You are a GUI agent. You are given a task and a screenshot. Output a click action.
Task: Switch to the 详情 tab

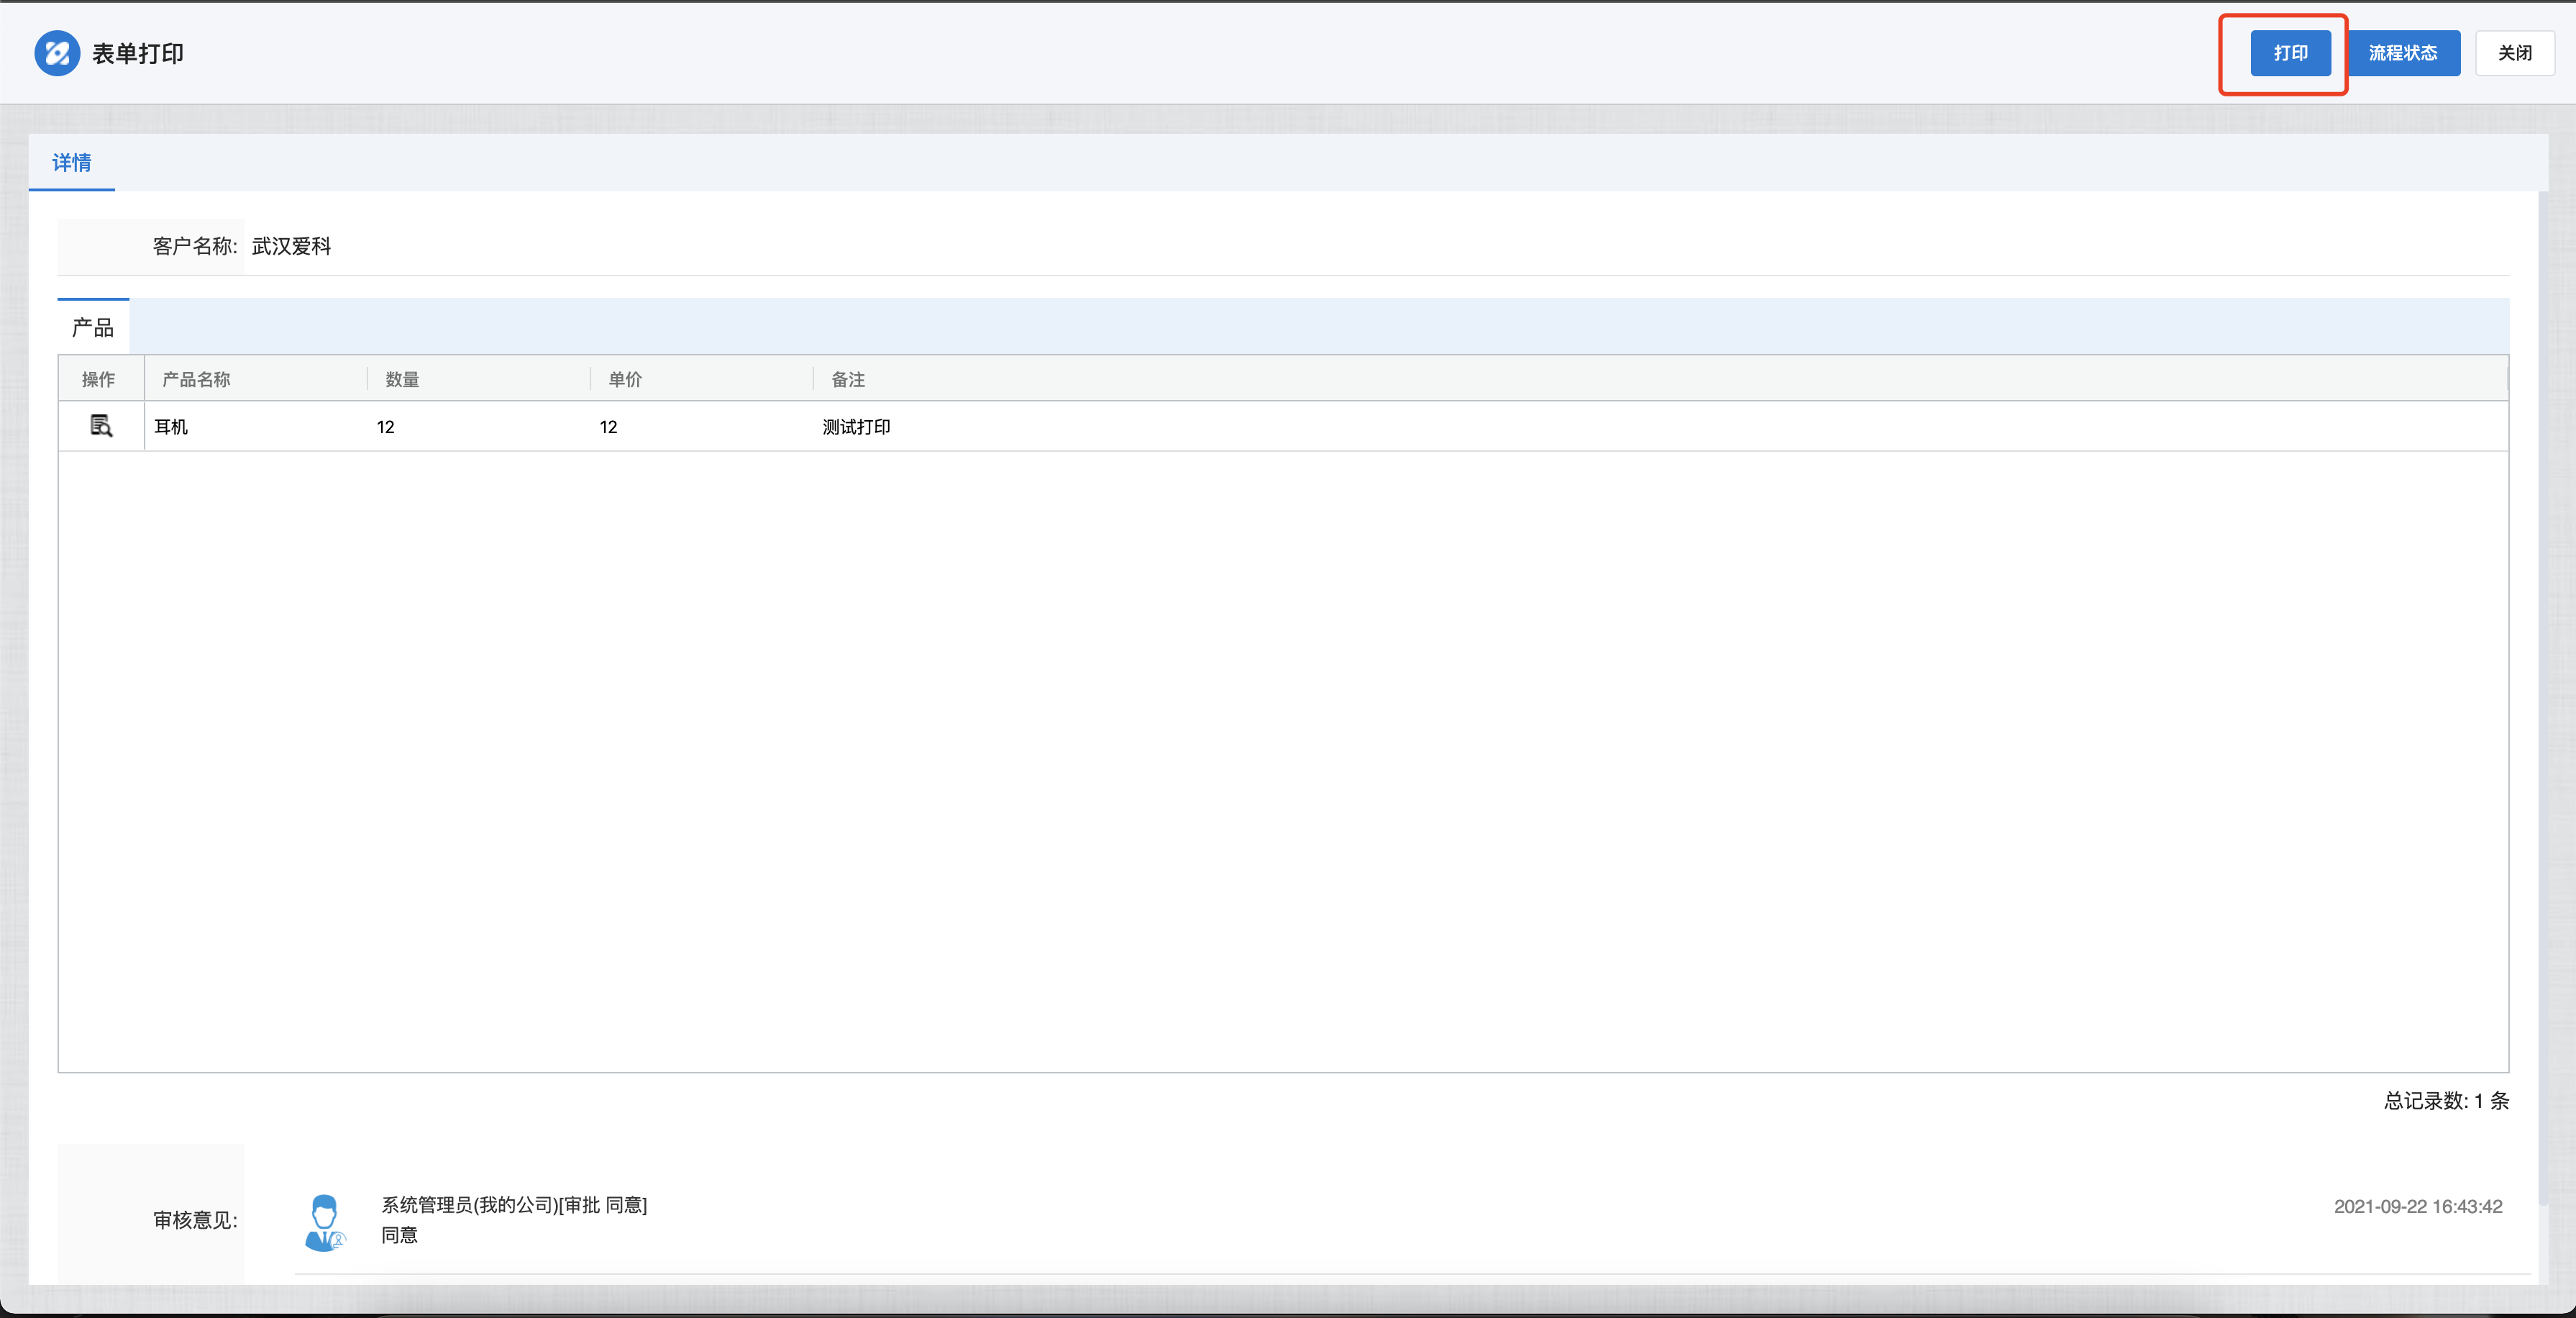(71, 162)
